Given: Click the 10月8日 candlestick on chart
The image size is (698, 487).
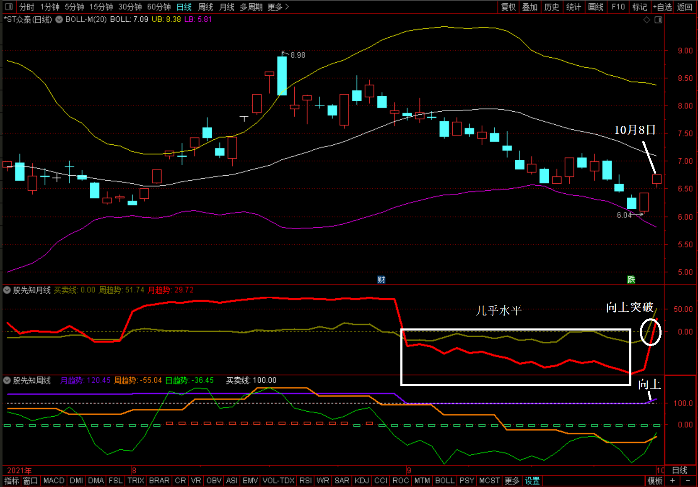Looking at the screenshot, I should pyautogui.click(x=656, y=179).
